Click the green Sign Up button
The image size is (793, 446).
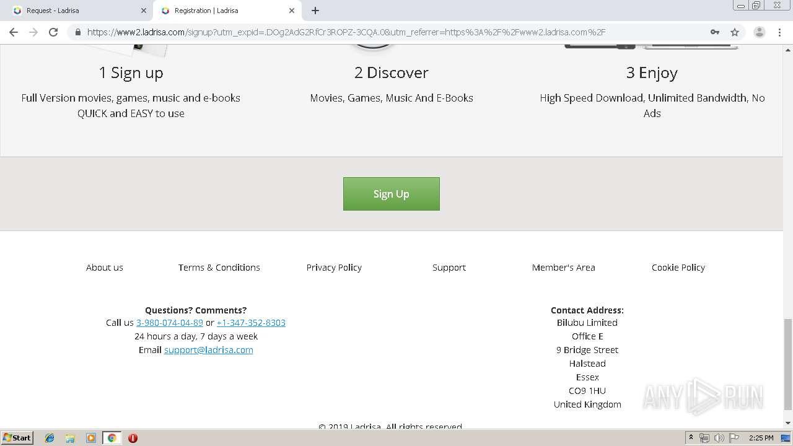[392, 194]
